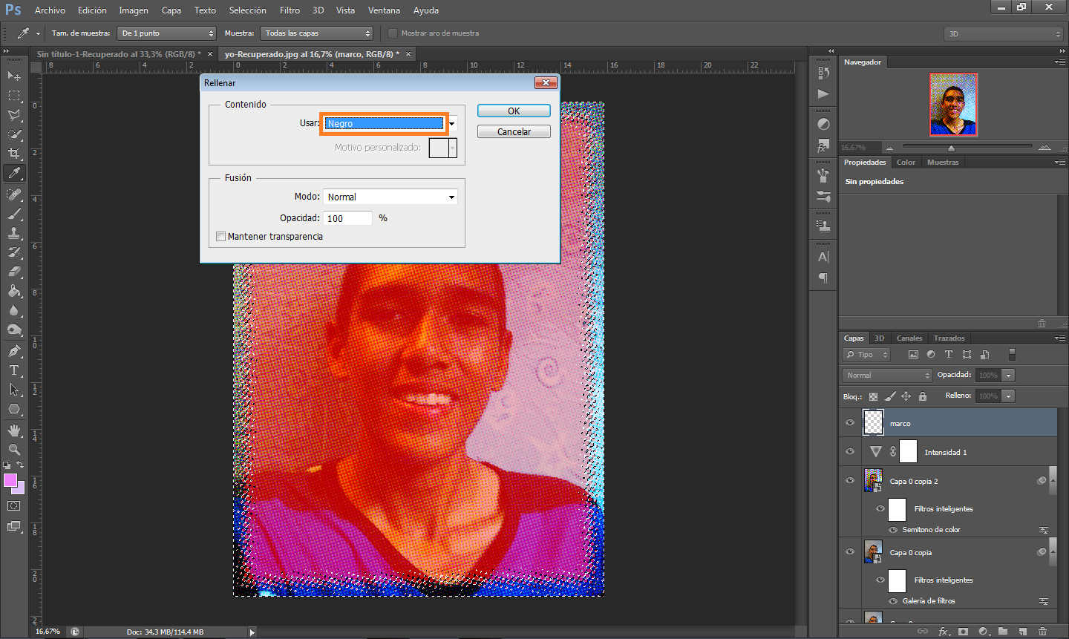
Task: Select the Sponge tool
Action: point(14,330)
